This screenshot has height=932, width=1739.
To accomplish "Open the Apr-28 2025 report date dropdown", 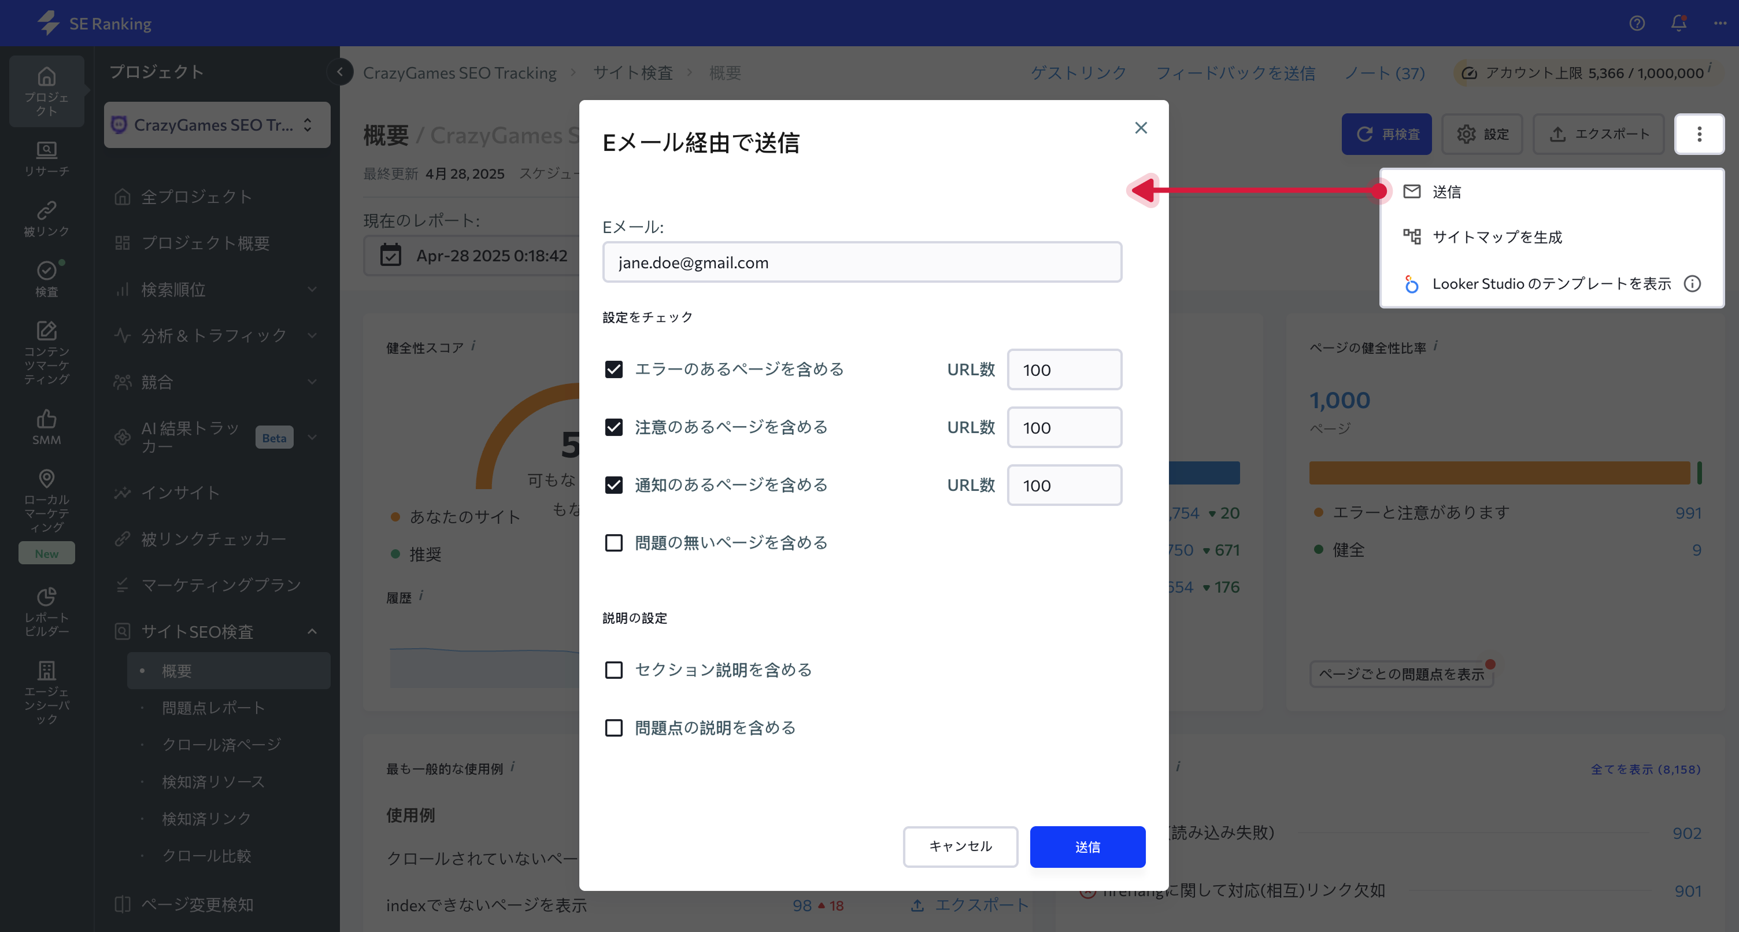I will (472, 256).
